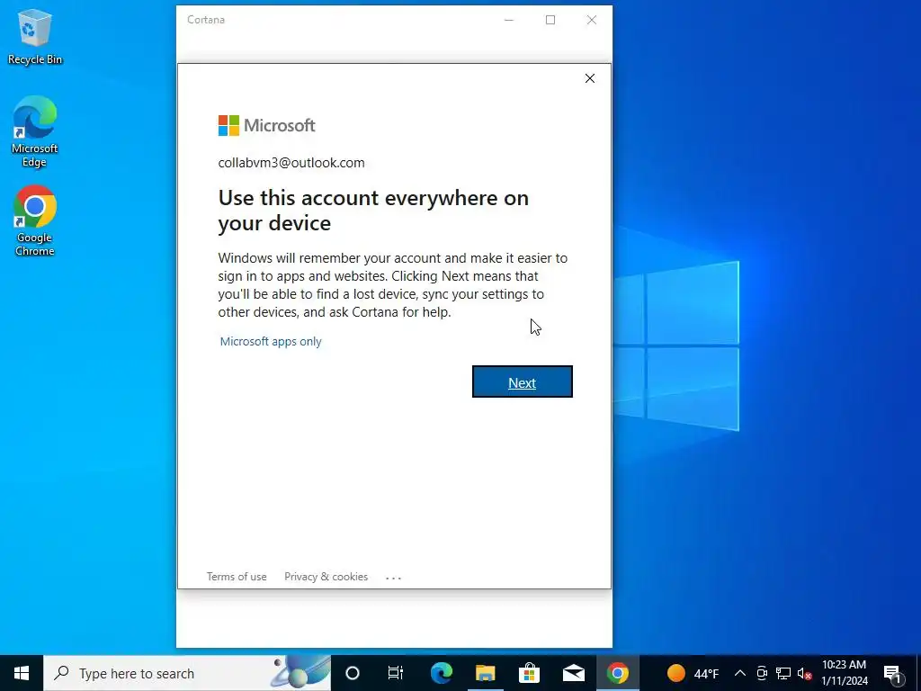Open Privacy & cookies link
The image size is (921, 691).
coord(326,577)
